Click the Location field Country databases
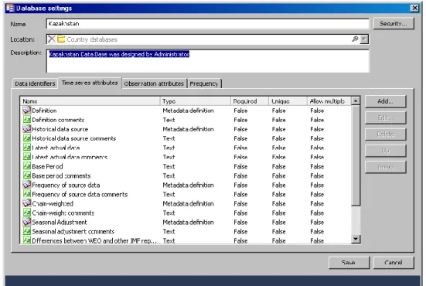This screenshot has height=286, width=426. (x=207, y=39)
